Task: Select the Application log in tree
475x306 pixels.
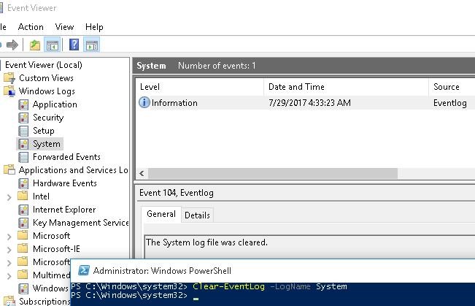Action: pos(54,104)
